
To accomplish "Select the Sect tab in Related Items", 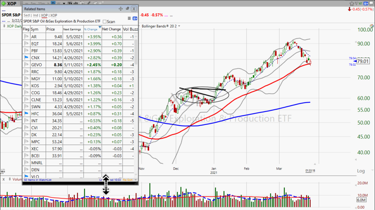I will (x=27, y=15).
